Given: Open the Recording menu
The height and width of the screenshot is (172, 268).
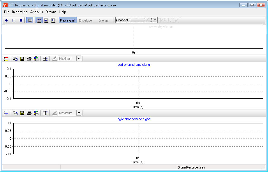Looking at the screenshot, I should point(20,12).
